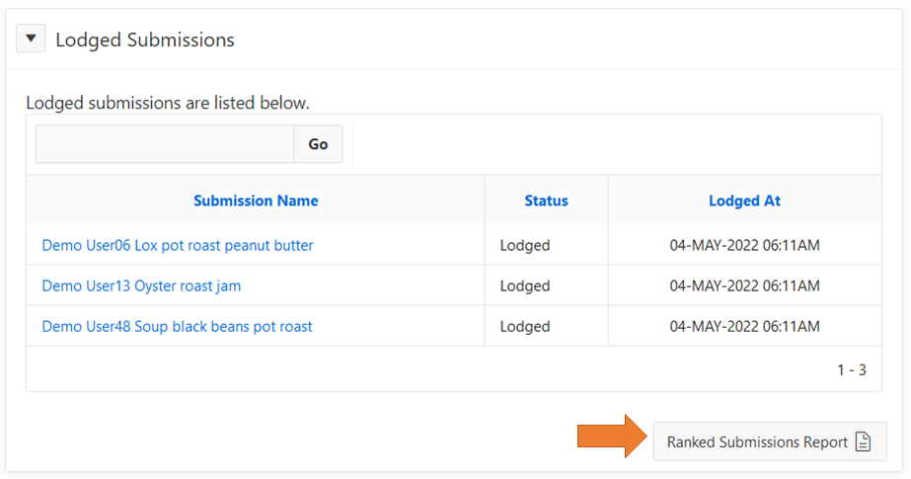911x479 pixels.
Task: Select Lodged status in Demo User06 row
Action: [x=525, y=245]
